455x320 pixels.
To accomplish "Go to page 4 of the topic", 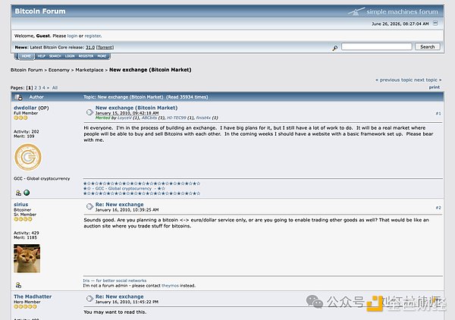I will pos(44,88).
